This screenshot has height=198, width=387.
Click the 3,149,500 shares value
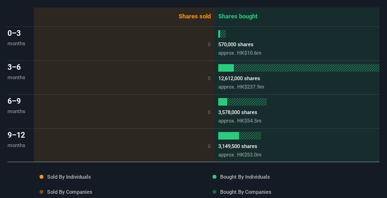coord(238,146)
